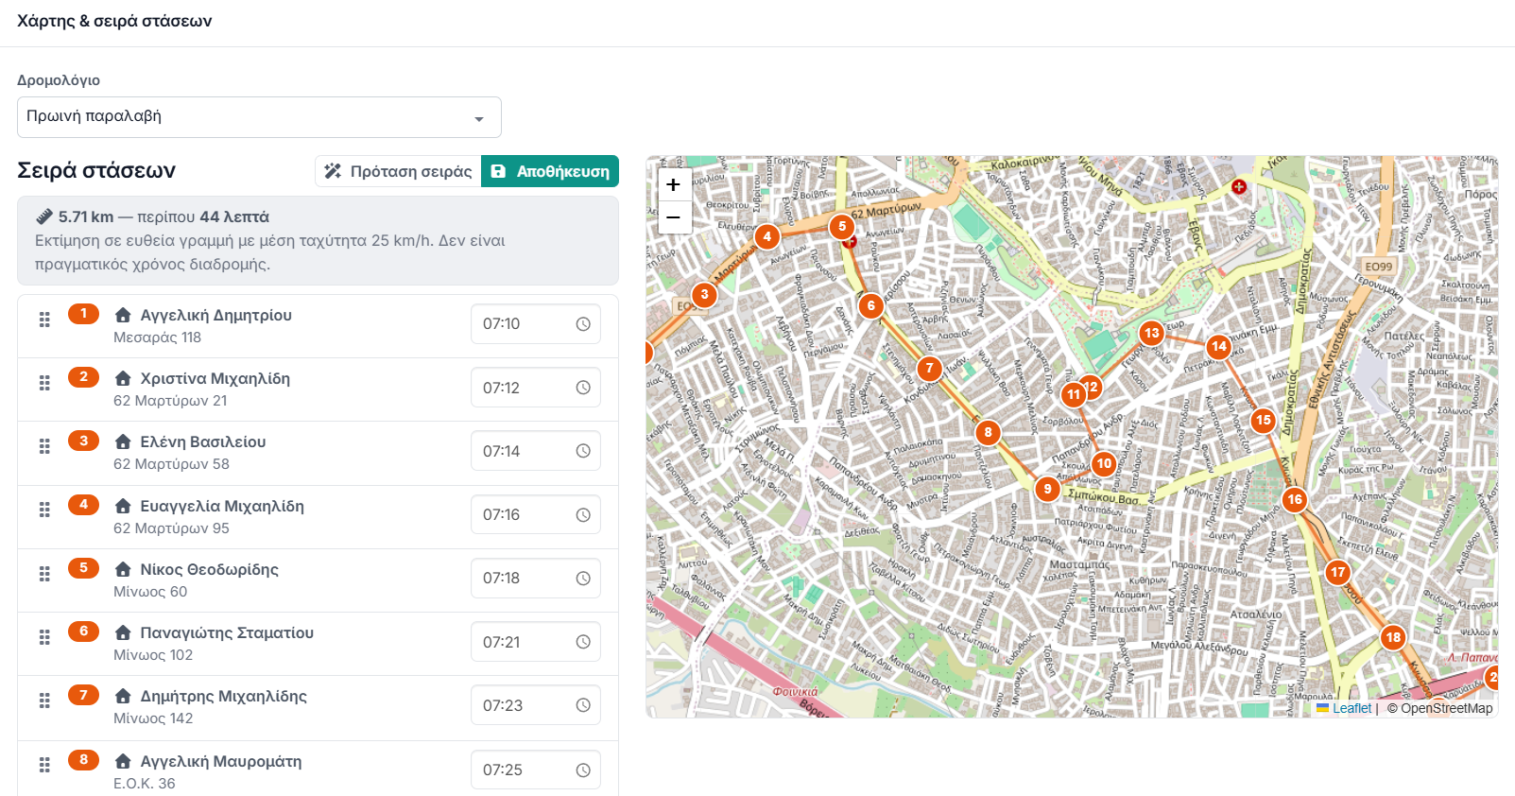Click address text 62 Μαρτύρων 58
Viewport: 1515px width, 796px height.
tap(171, 464)
